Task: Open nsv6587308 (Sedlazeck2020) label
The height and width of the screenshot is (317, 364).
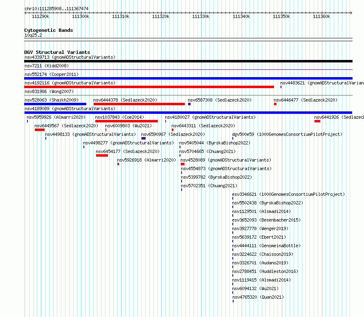Action: (x=220, y=100)
